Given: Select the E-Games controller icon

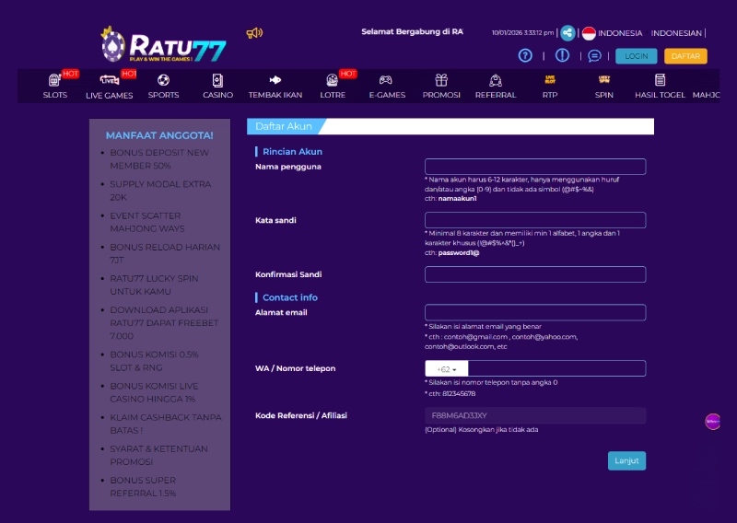Looking at the screenshot, I should (386, 80).
